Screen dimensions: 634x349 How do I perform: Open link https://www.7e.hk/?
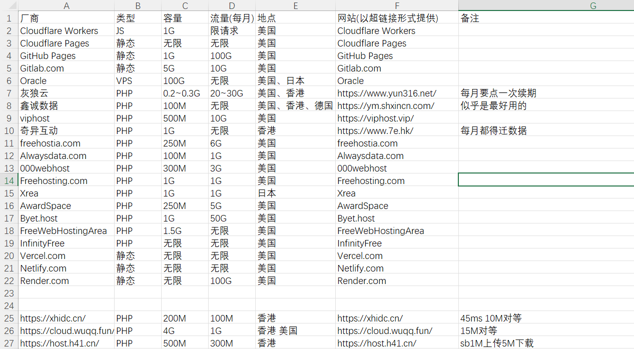coord(375,130)
